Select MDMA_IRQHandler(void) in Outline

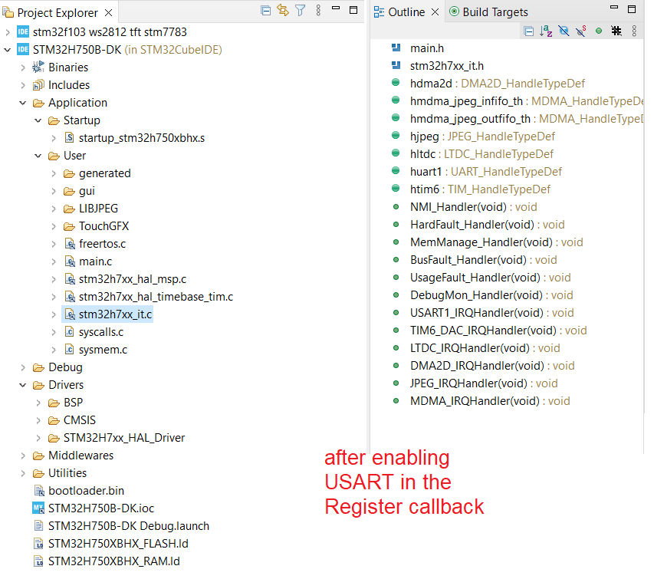point(490,401)
